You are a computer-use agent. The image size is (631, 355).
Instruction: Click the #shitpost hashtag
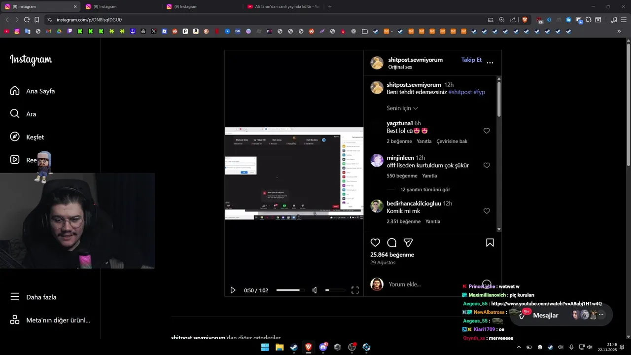click(x=460, y=92)
